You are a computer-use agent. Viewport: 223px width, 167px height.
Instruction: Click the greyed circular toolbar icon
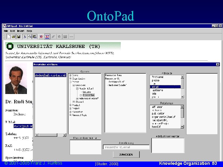click(x=59, y=37)
